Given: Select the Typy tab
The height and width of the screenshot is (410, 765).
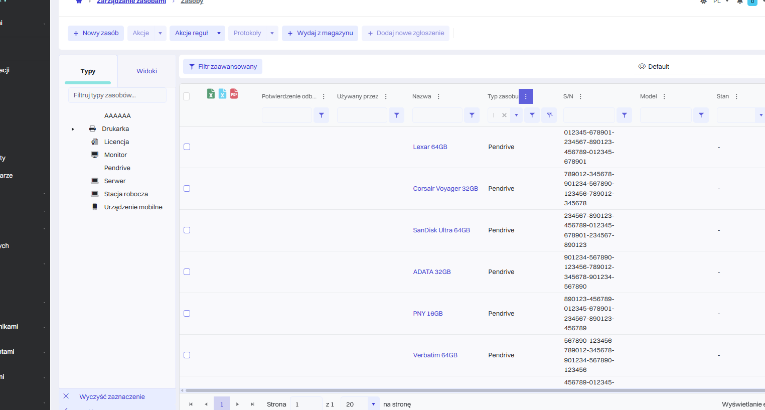Looking at the screenshot, I should [88, 71].
